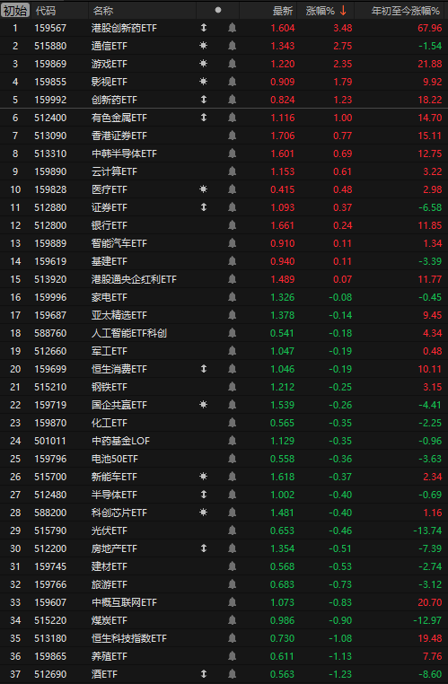Sort by the 年初至今涨幅% column header
The image size is (448, 684).
pyautogui.click(x=406, y=11)
